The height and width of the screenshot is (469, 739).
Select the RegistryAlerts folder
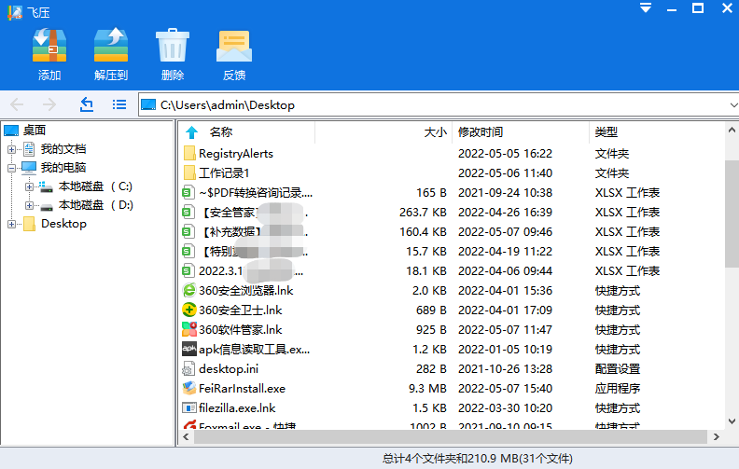click(x=235, y=154)
